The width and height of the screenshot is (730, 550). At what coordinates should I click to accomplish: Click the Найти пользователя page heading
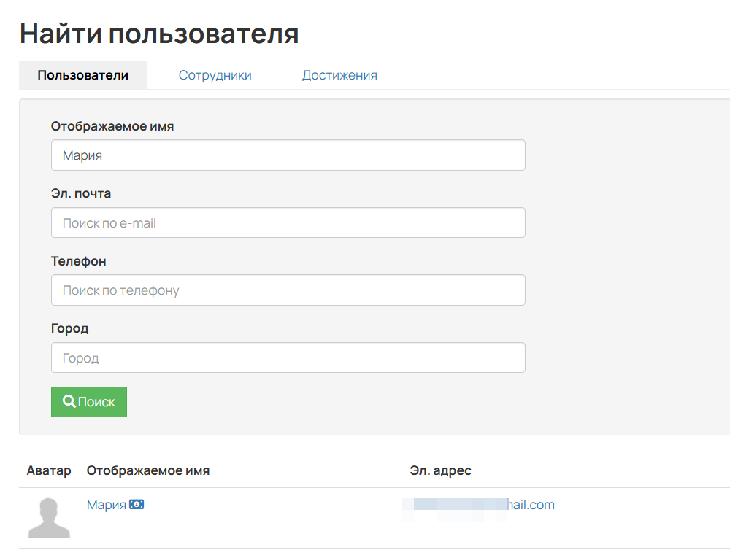point(159,32)
